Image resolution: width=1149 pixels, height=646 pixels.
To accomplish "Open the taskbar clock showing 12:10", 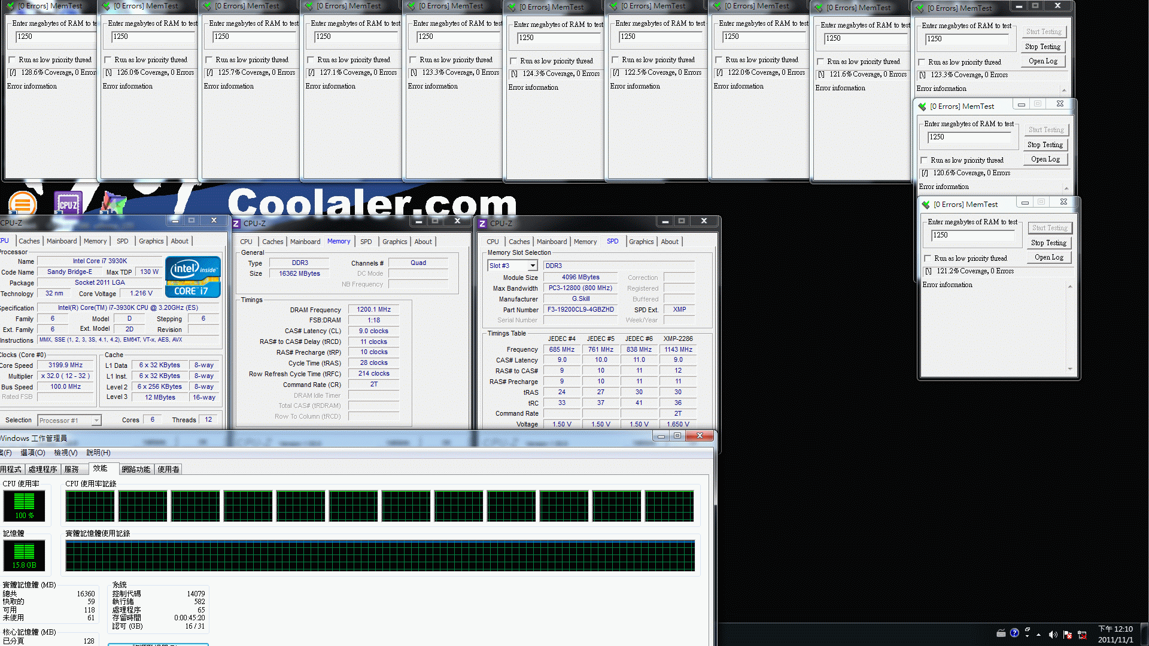I will (x=1115, y=634).
